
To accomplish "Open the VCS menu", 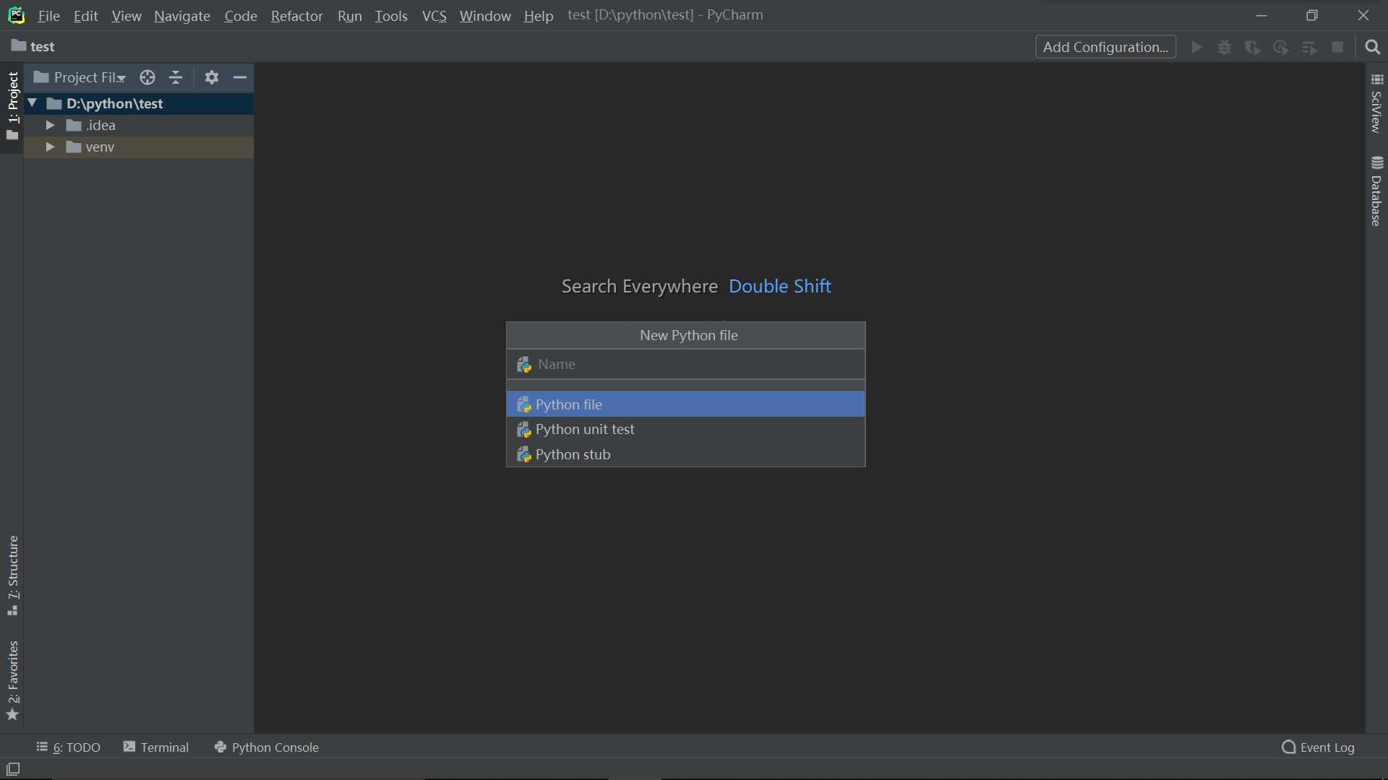I will [434, 16].
